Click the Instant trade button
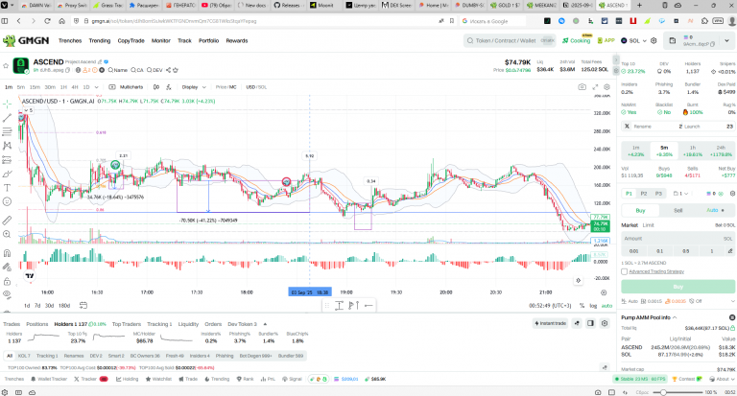Viewport: 737px width, 396px height. (551, 323)
